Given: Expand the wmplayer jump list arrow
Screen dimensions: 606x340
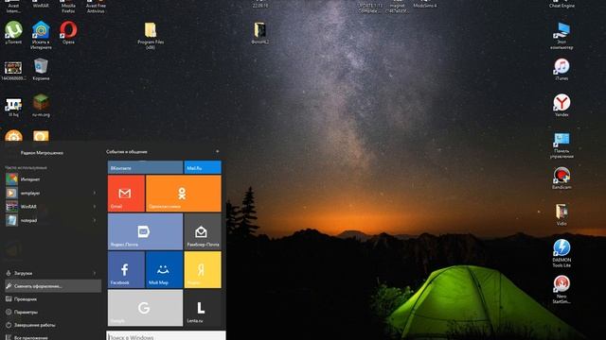Looking at the screenshot, I should point(95,193).
